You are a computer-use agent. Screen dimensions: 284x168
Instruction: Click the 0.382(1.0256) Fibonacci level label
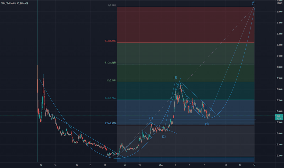(x=111, y=63)
